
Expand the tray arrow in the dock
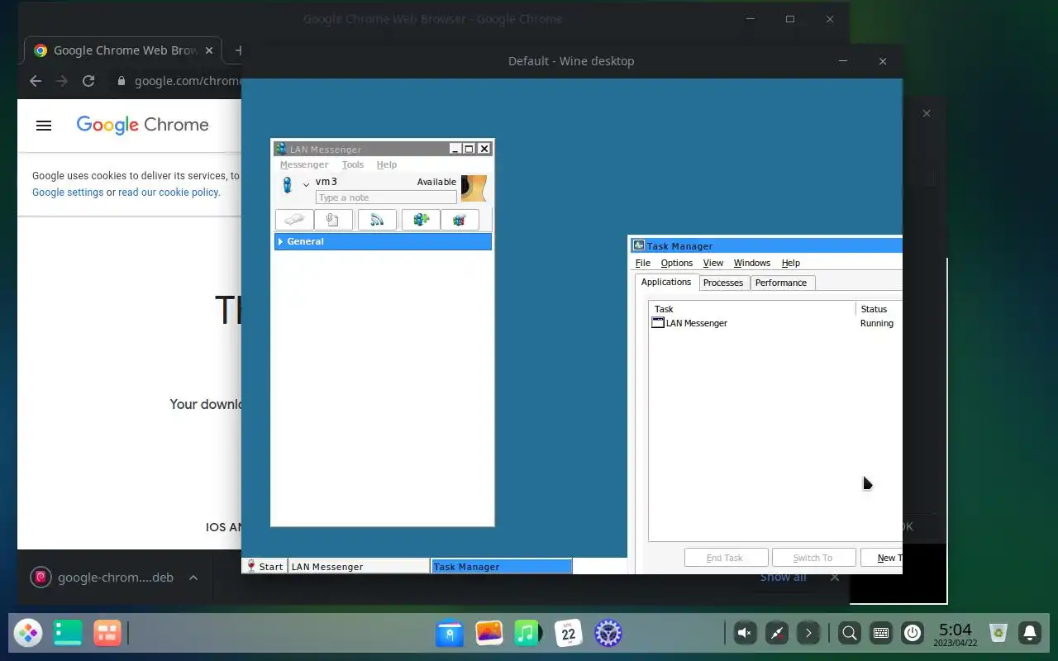coord(808,633)
